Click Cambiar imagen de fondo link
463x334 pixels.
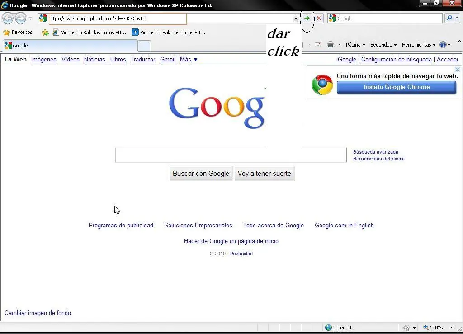pyautogui.click(x=38, y=313)
